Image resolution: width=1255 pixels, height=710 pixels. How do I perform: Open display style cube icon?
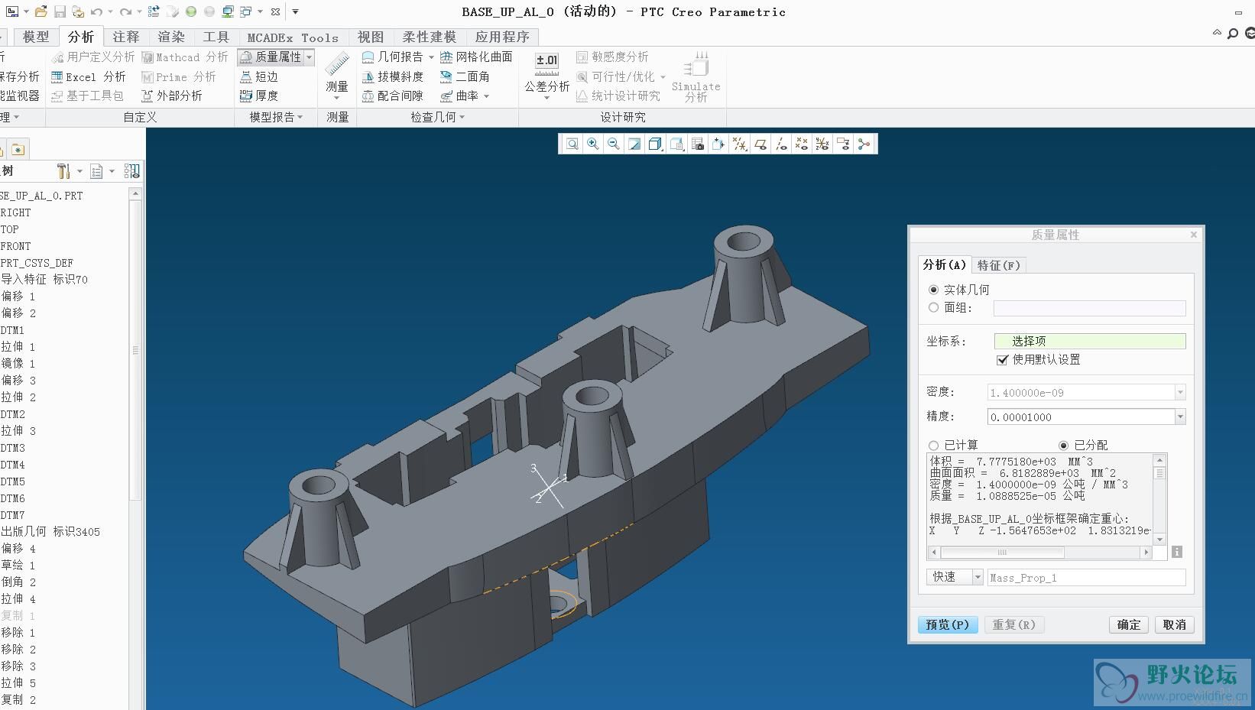click(x=655, y=144)
